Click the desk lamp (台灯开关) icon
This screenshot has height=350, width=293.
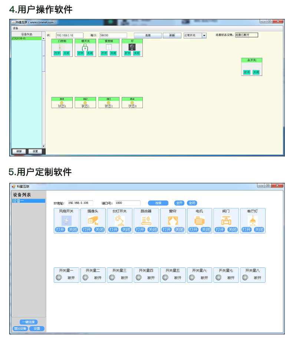pos(119,221)
